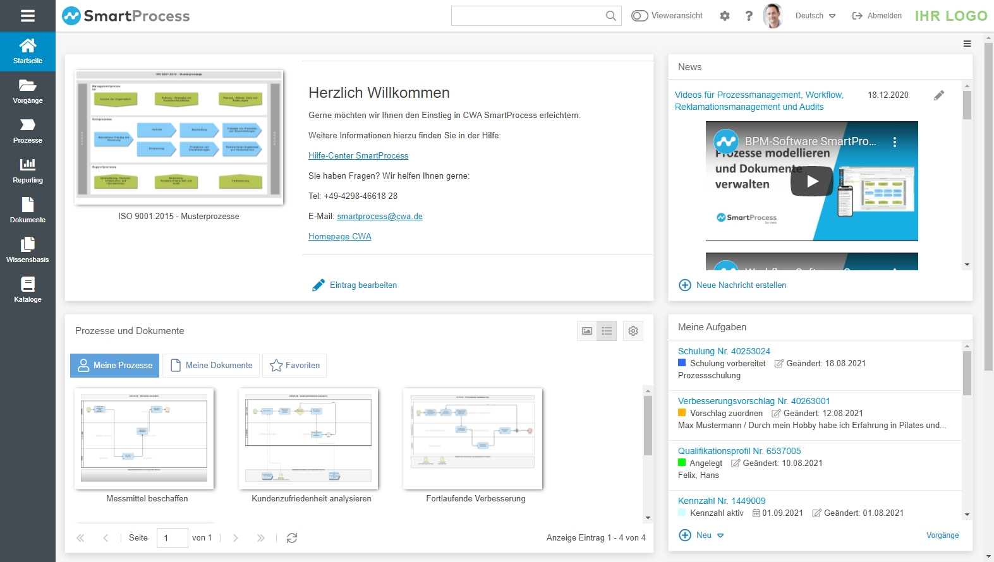
Task: Go to last page of processes
Action: tap(260, 538)
